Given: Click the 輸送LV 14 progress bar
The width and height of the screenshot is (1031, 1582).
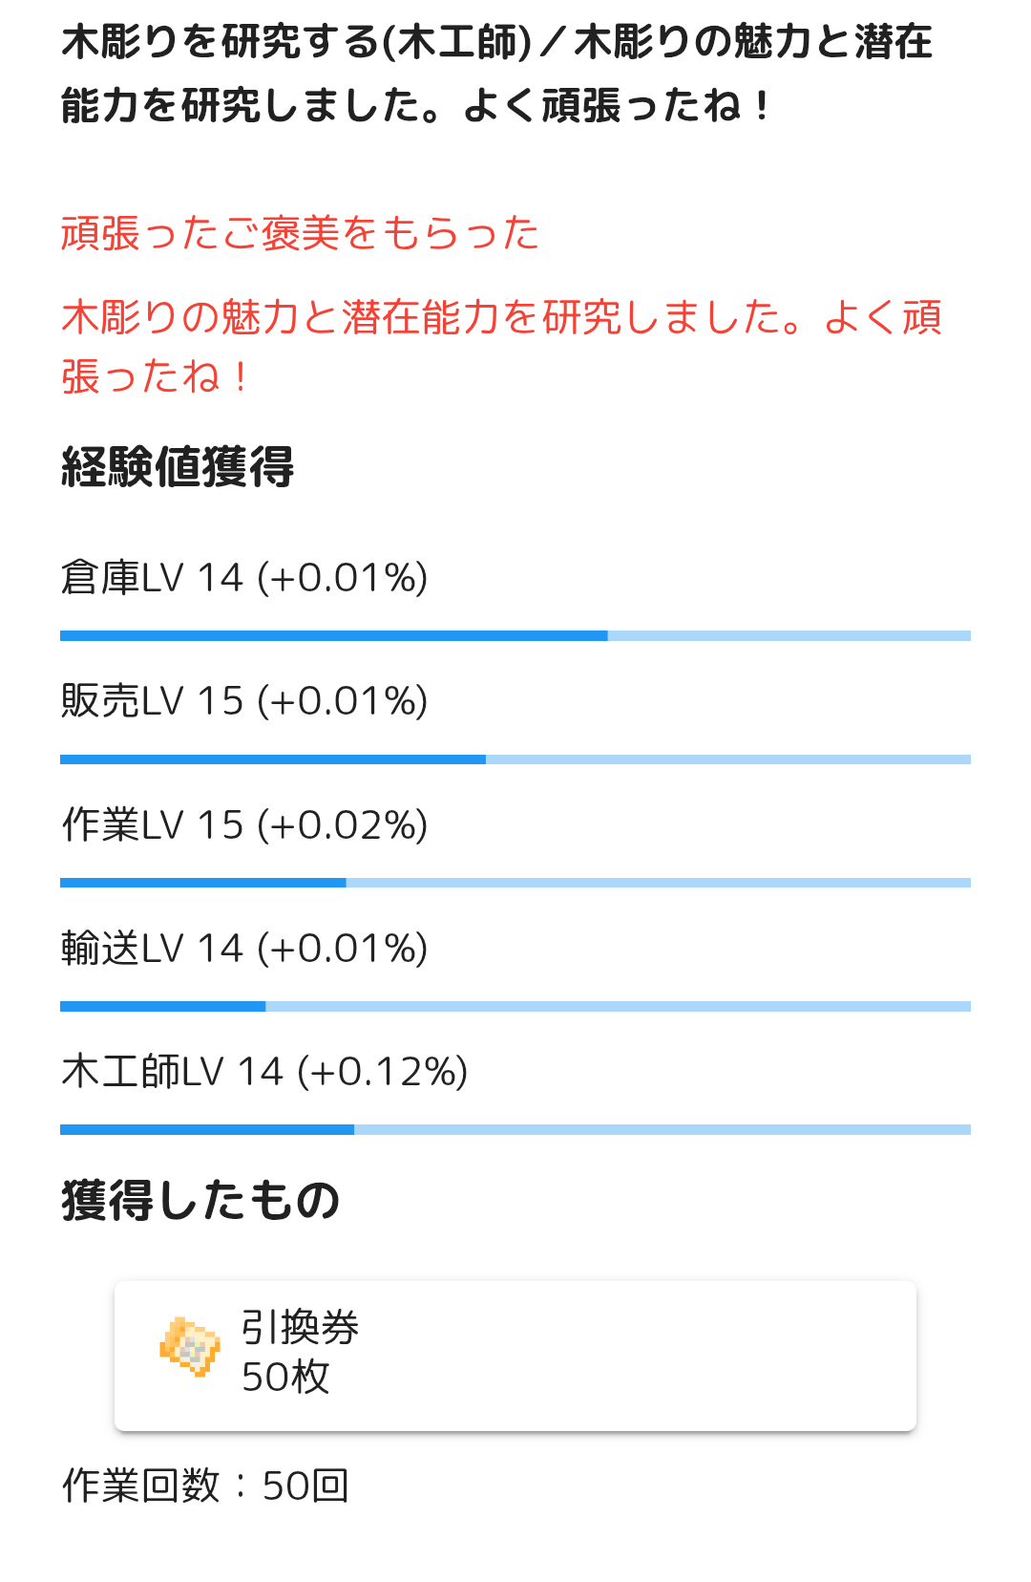Looking at the screenshot, I should point(515,1006).
